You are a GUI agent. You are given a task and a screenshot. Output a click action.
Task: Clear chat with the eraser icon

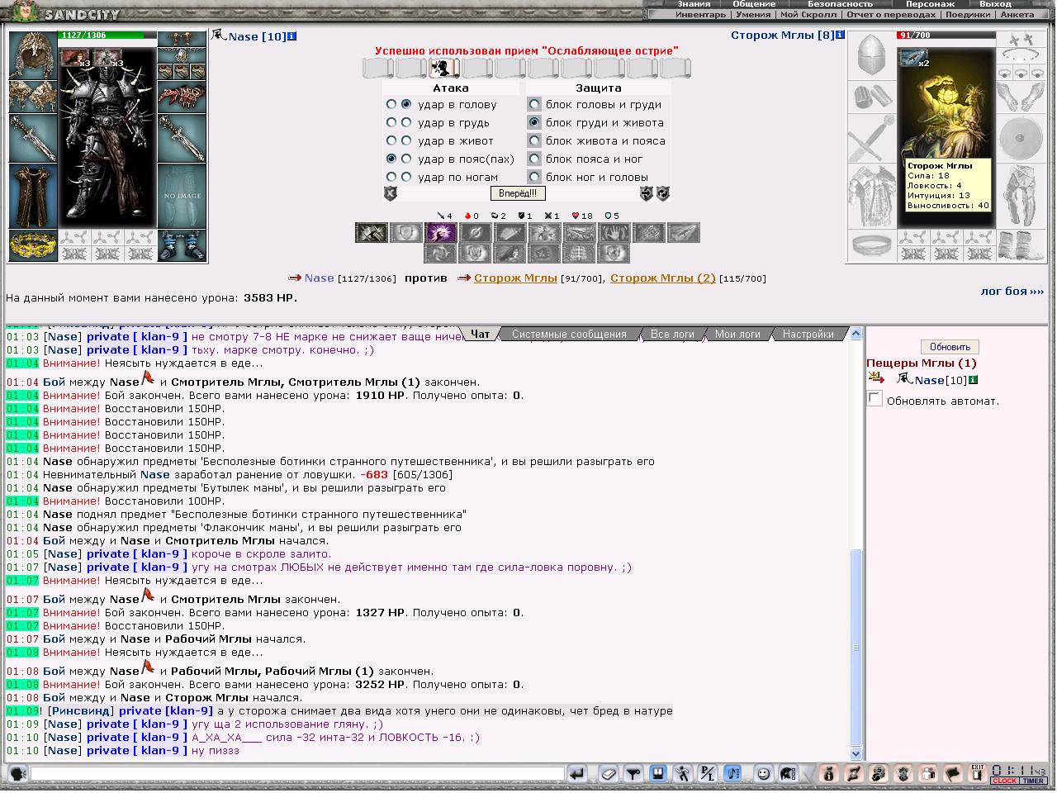click(x=609, y=774)
